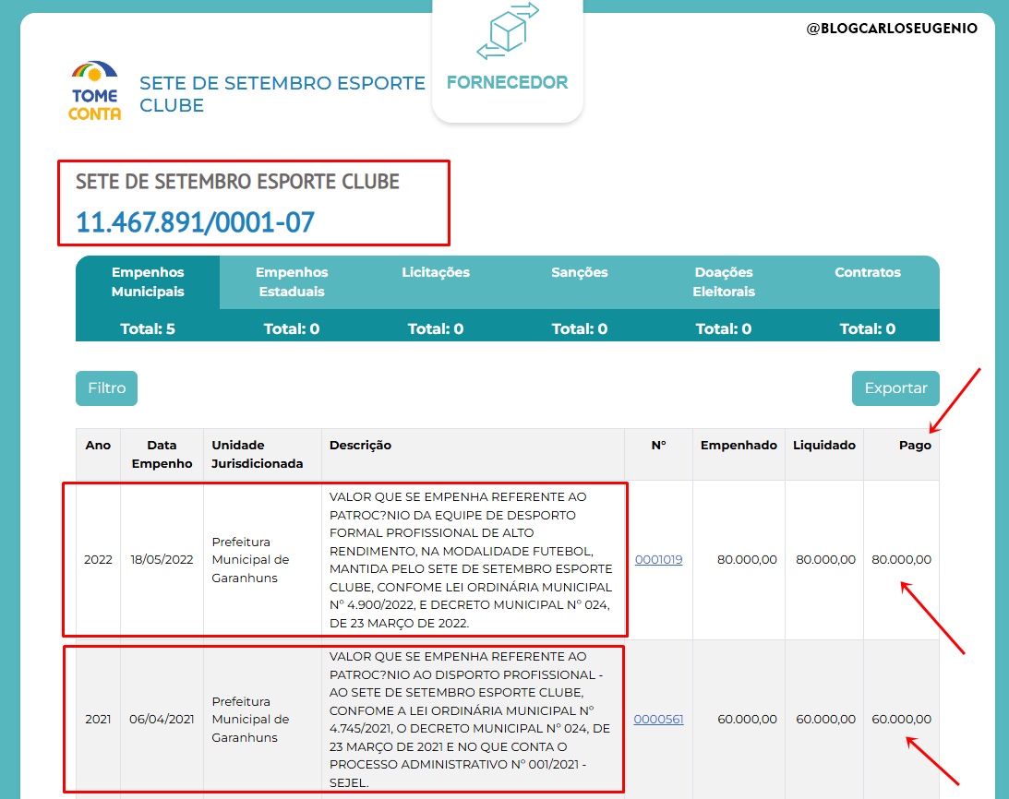Image resolution: width=1009 pixels, height=799 pixels.
Task: Click the Empenhado value 80.000,00
Action: click(x=747, y=560)
